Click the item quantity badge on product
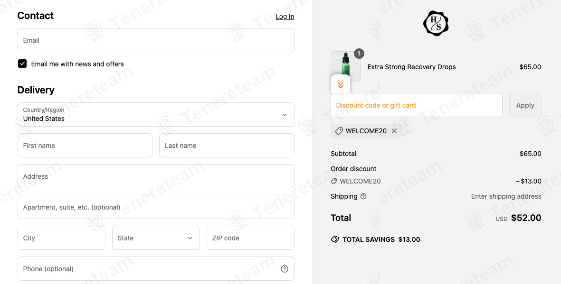Image resolution: width=561 pixels, height=284 pixels. 359,54
